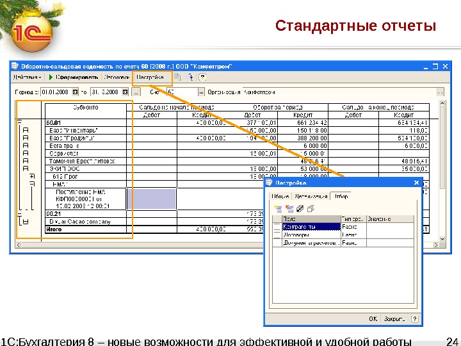Click credit turnover value 661 234,42

(x=303, y=122)
